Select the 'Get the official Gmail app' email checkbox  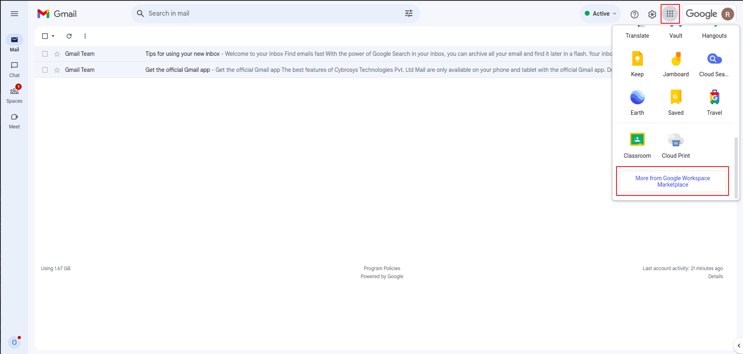point(45,70)
